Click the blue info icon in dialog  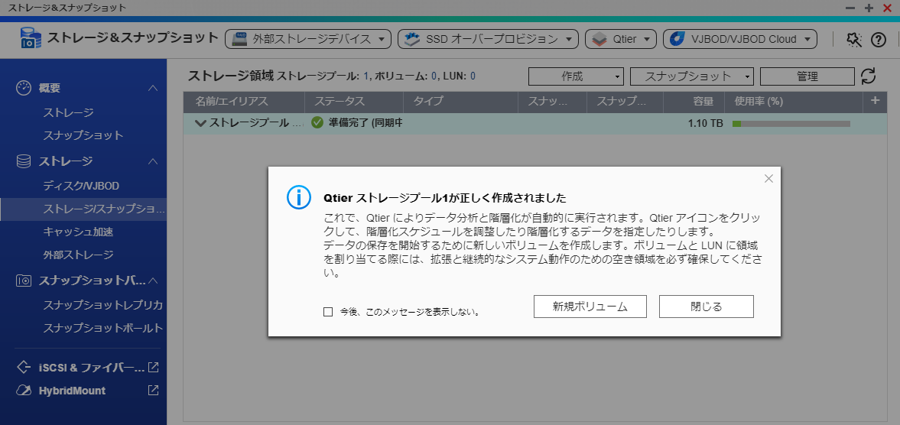(298, 197)
